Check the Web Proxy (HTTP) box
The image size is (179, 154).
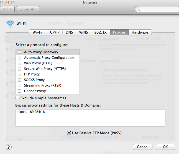point(19,63)
